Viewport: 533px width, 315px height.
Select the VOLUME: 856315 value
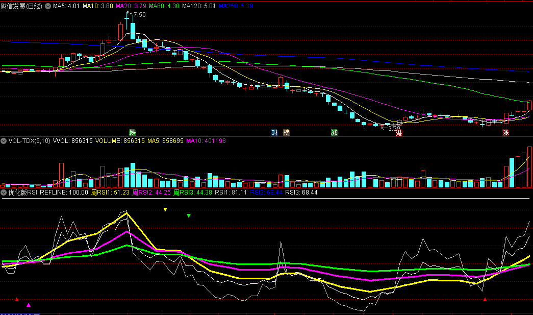[x=120, y=141]
